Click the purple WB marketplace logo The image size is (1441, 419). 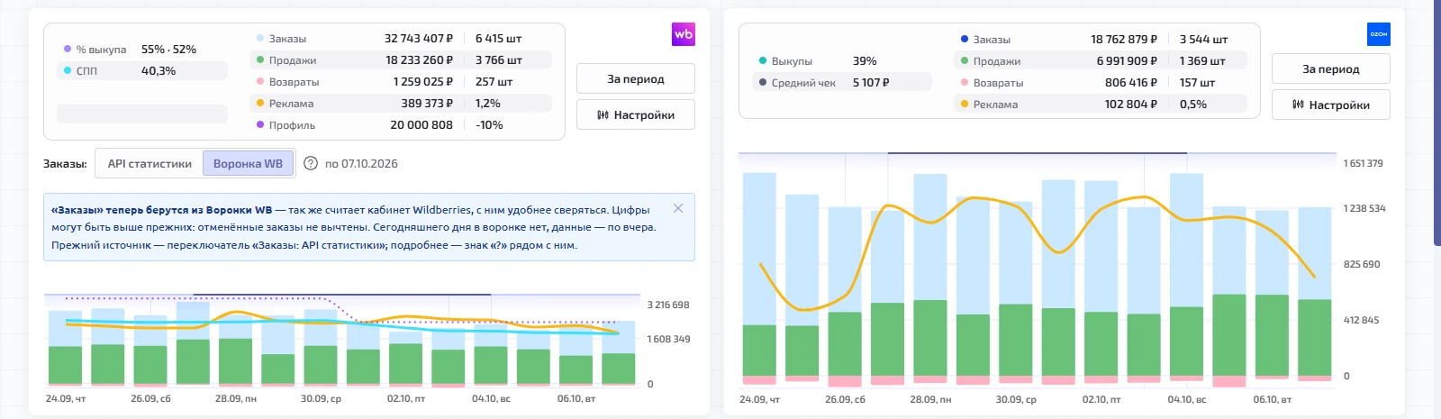point(684,34)
